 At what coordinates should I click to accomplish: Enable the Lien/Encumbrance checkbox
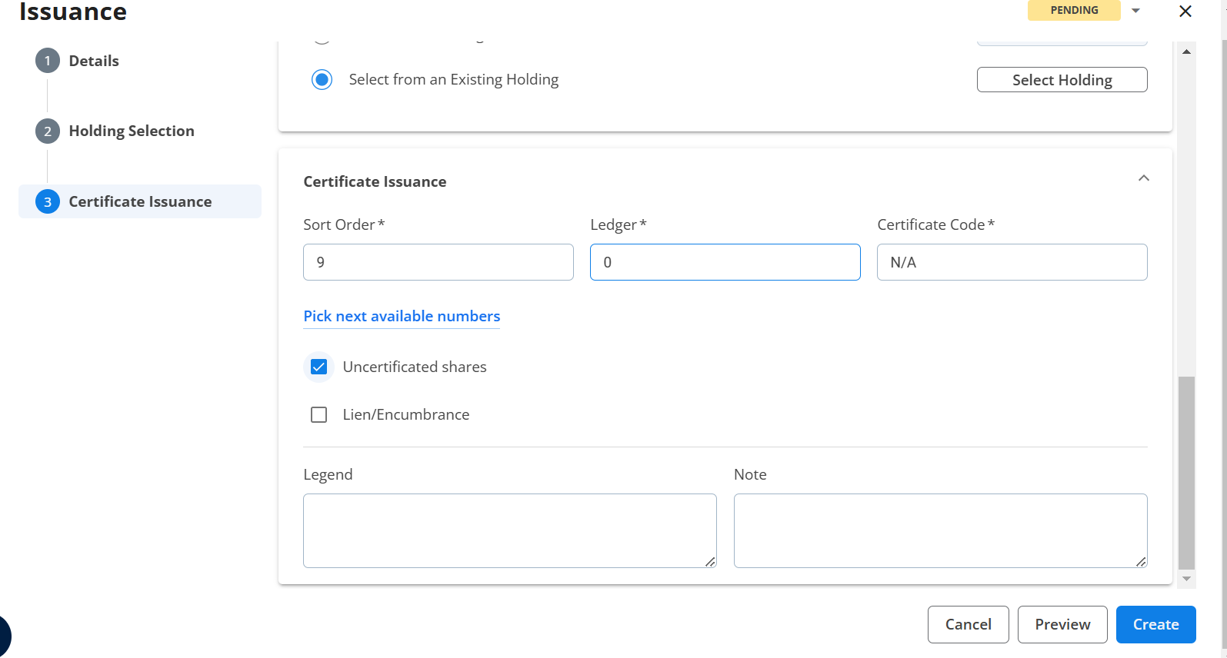point(319,415)
